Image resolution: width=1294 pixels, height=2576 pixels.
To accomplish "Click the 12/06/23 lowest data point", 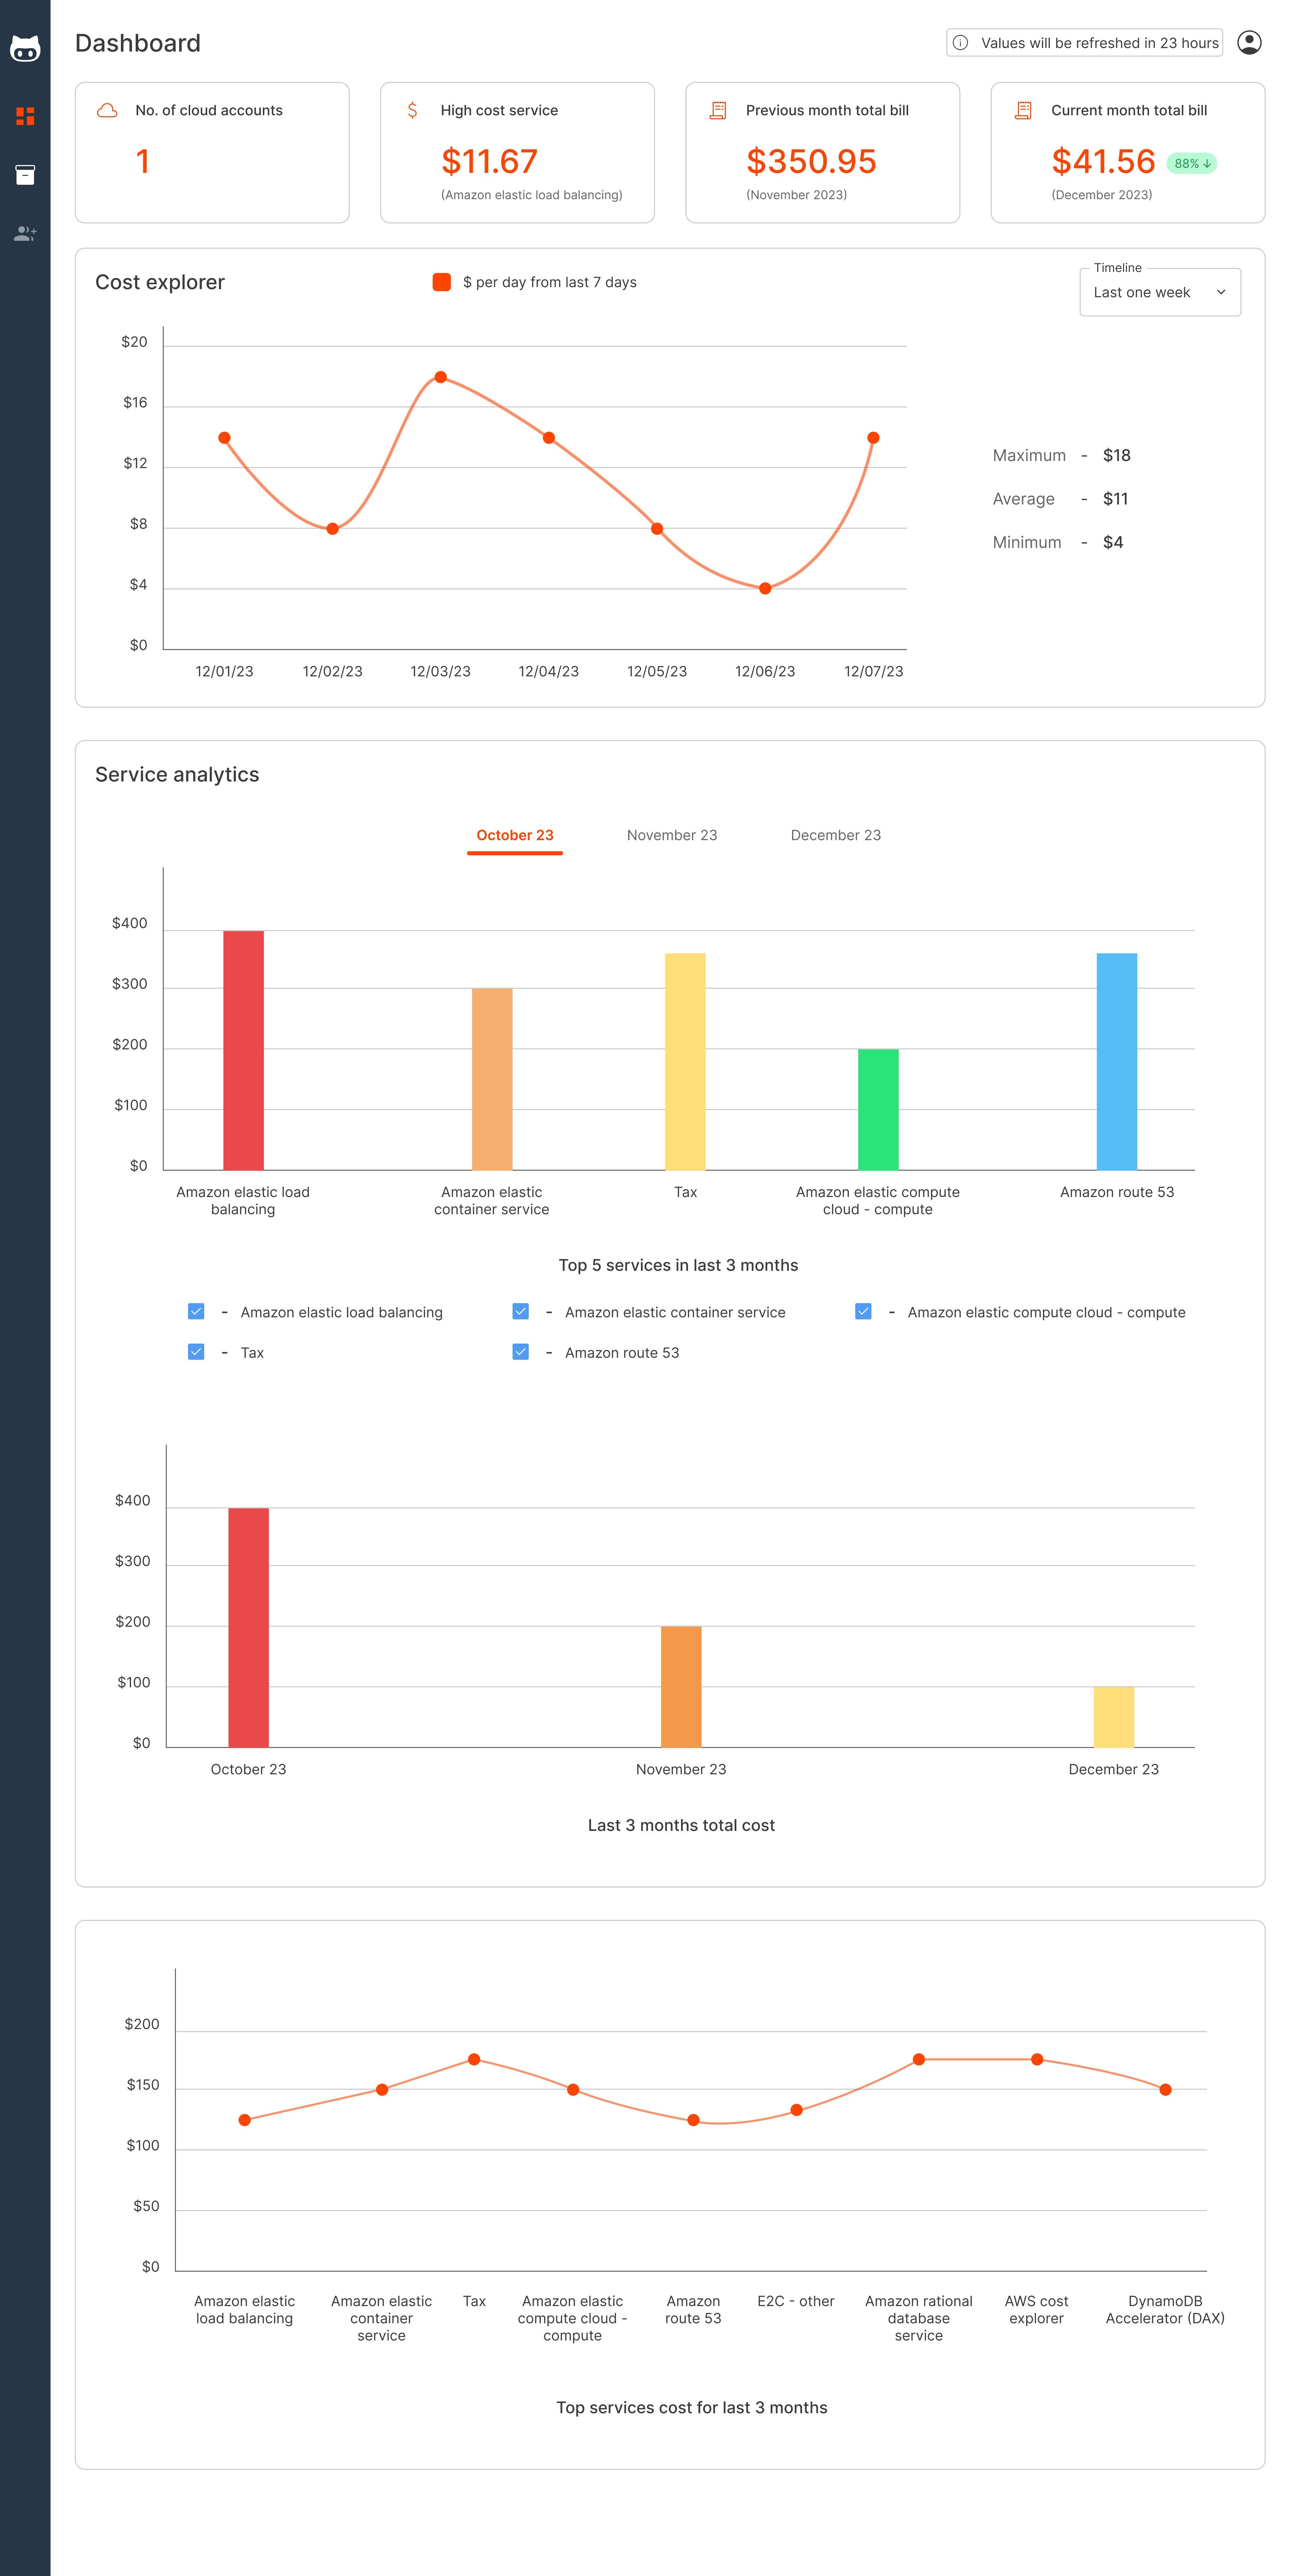I will [765, 588].
